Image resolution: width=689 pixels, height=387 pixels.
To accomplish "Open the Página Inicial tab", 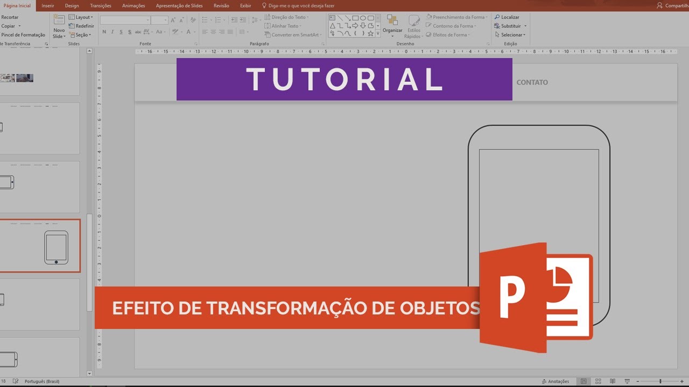I will point(17,5).
